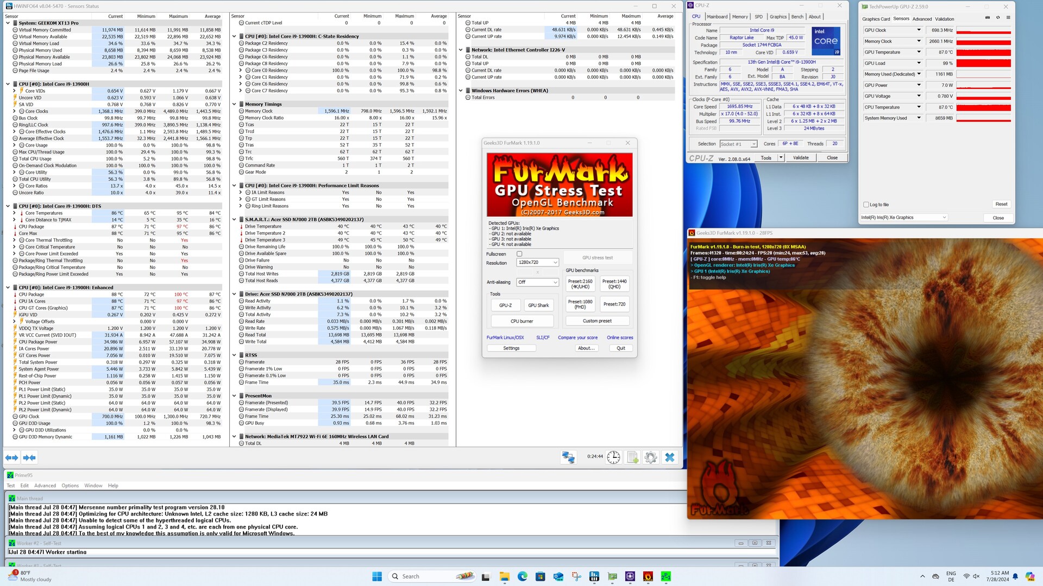
Task: Open GPU-Z GPU Clock sensor dropdown
Action: pos(919,30)
